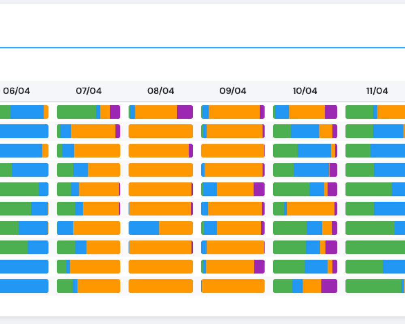This screenshot has width=405, height=324.
Task: Select the 07/04 date column header
Action: click(x=89, y=91)
